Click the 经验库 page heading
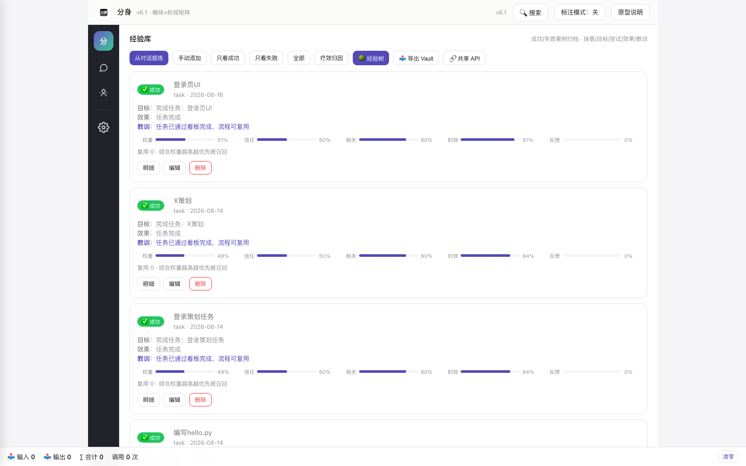The height and width of the screenshot is (466, 746). pos(140,39)
